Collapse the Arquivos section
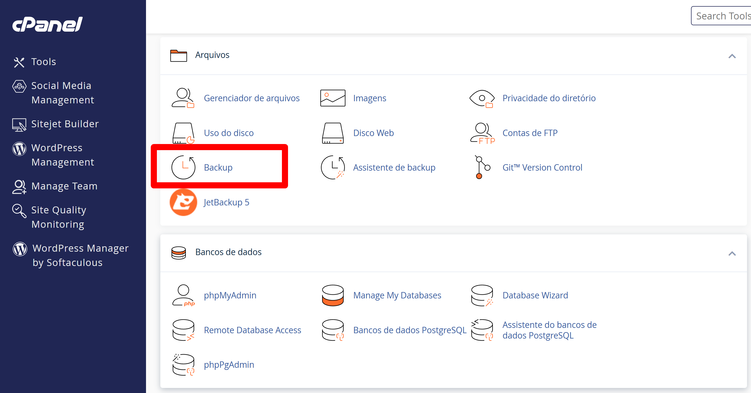This screenshot has width=751, height=393. [x=732, y=56]
